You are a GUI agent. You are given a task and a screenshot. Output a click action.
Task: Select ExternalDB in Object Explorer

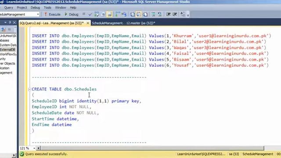pos(7,50)
